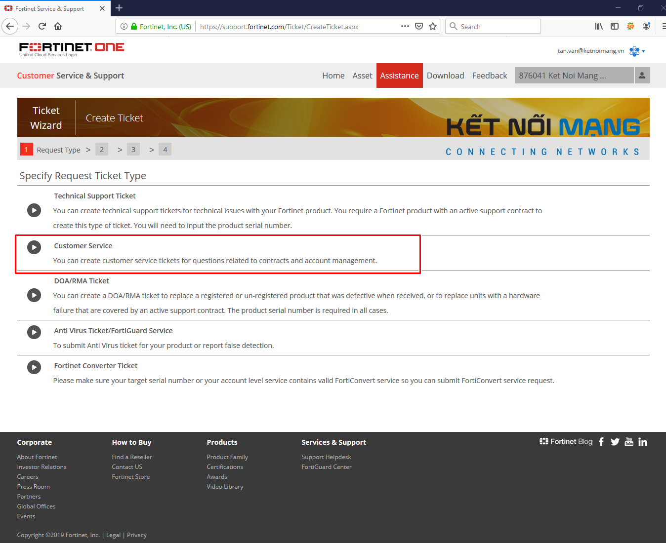
Task: Open Fortinet LinkedIn icon in footer
Action: 643,442
